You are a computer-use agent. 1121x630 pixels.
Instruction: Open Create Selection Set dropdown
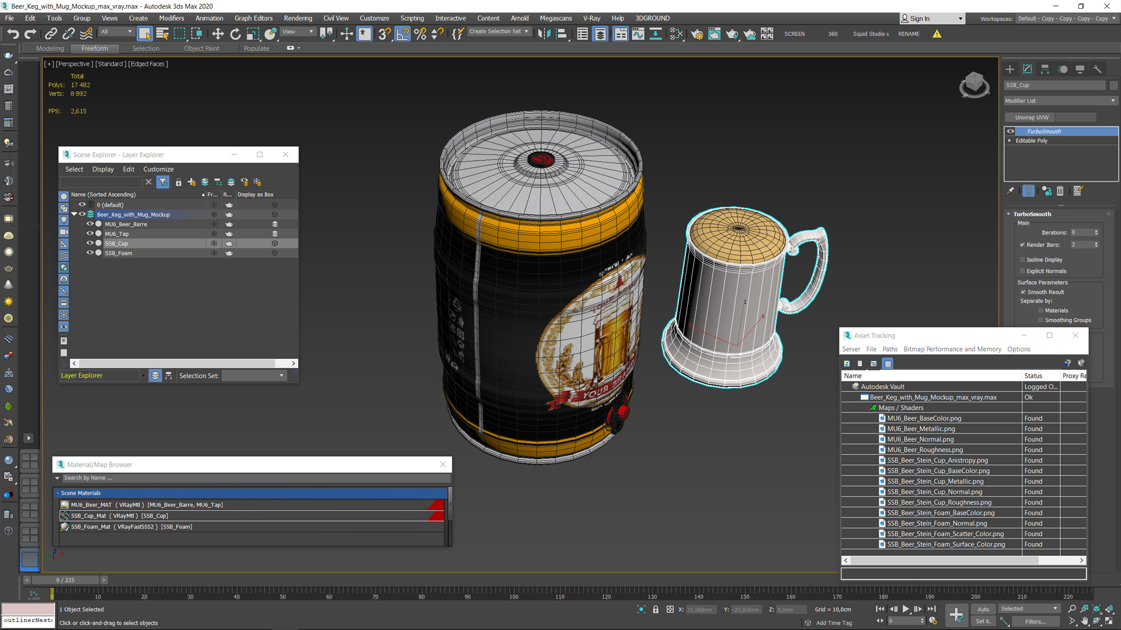pyautogui.click(x=499, y=32)
